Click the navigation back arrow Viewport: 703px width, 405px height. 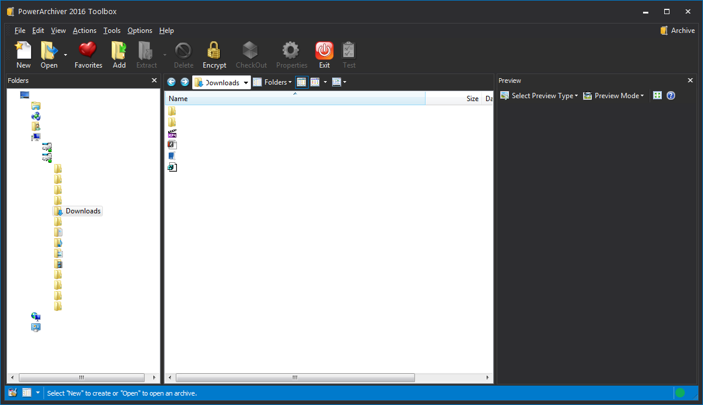171,82
